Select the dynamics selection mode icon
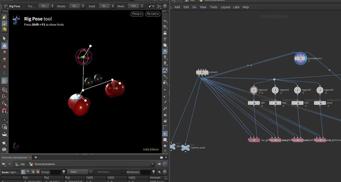The width and height of the screenshot is (341, 182). 5,29
